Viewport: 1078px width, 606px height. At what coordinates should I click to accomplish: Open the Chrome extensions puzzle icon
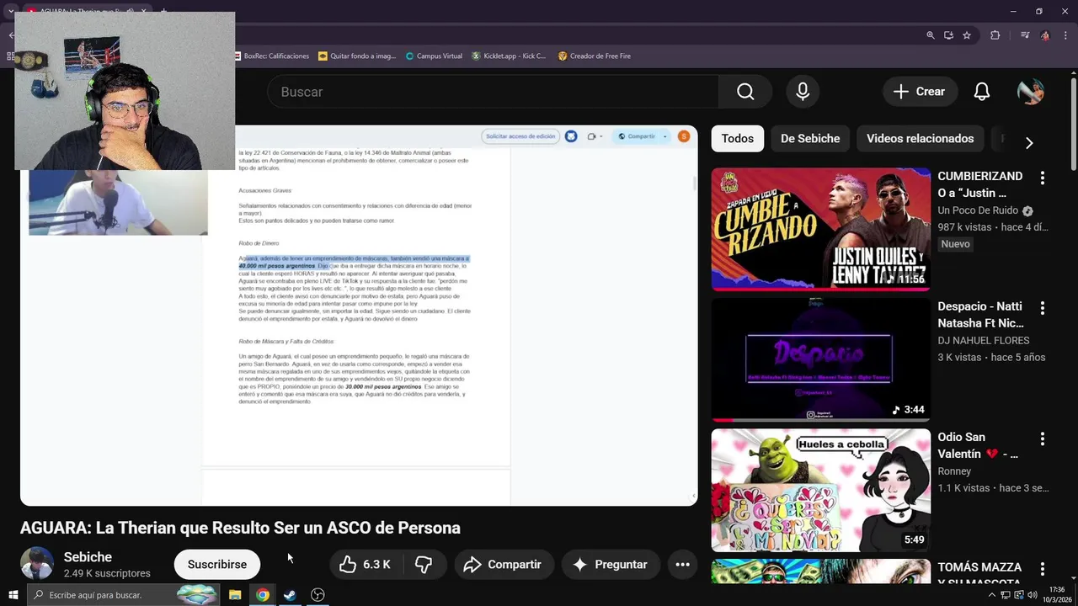point(995,35)
